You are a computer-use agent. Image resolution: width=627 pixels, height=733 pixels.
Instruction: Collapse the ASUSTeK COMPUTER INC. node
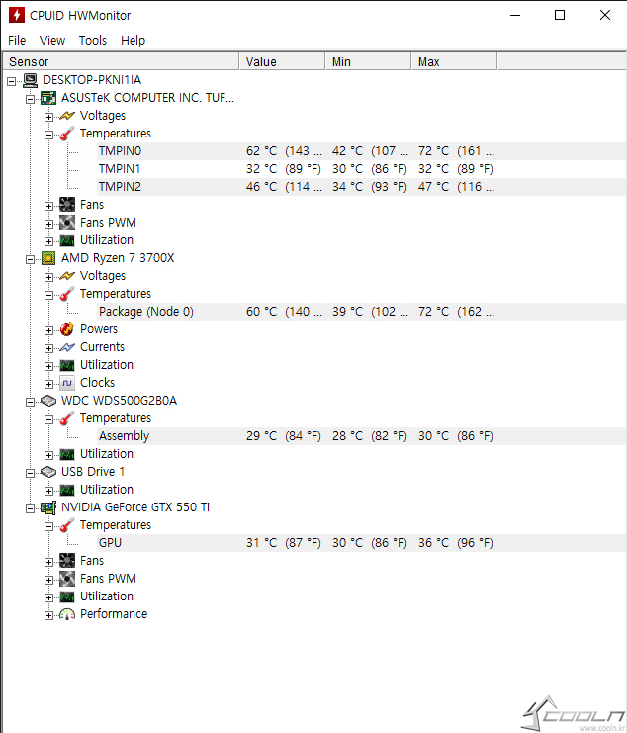pyautogui.click(x=30, y=99)
